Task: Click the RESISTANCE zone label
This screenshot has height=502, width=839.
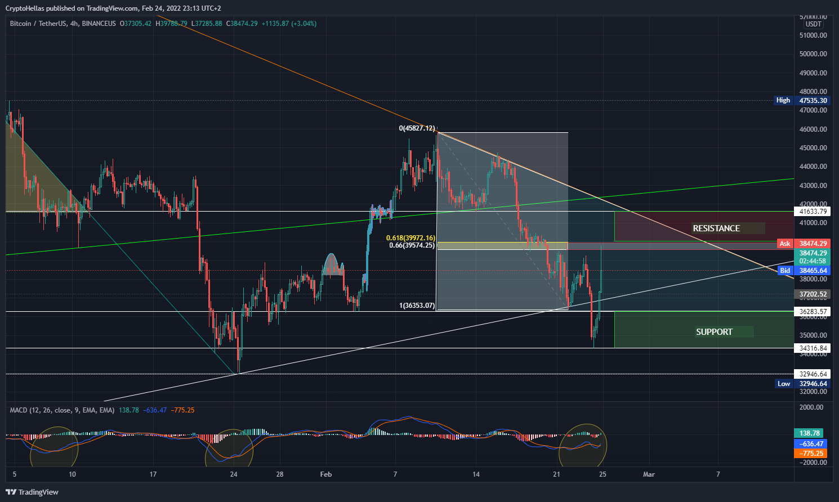Action: [x=716, y=228]
